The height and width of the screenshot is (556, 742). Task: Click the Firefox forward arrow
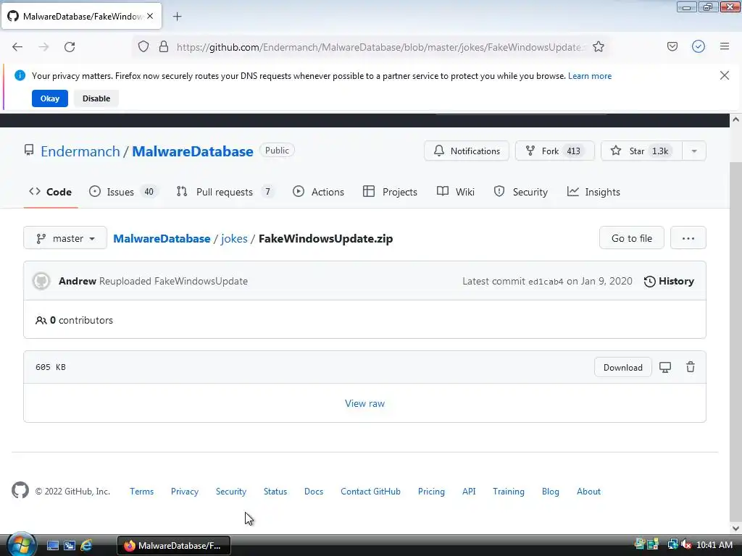(x=43, y=47)
